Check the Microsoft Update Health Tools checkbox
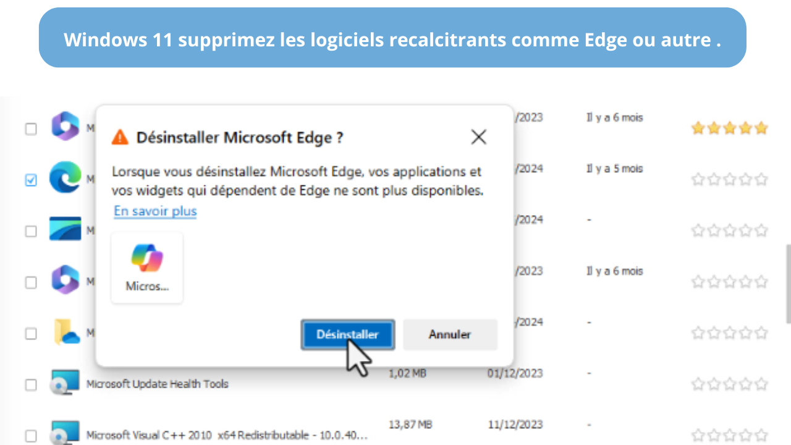Viewport: 791px width, 445px height. [31, 384]
